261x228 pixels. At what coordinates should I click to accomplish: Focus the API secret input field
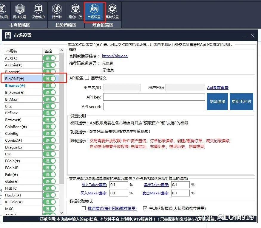click(154, 107)
